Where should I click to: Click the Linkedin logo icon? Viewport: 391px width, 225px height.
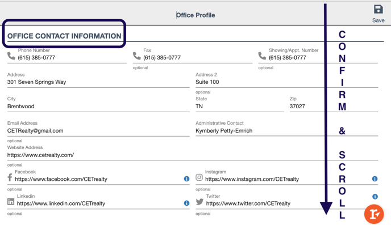(11, 202)
